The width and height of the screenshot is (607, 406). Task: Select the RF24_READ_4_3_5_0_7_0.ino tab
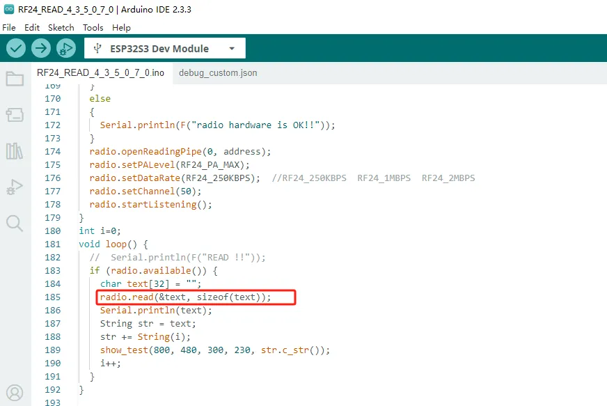[100, 73]
